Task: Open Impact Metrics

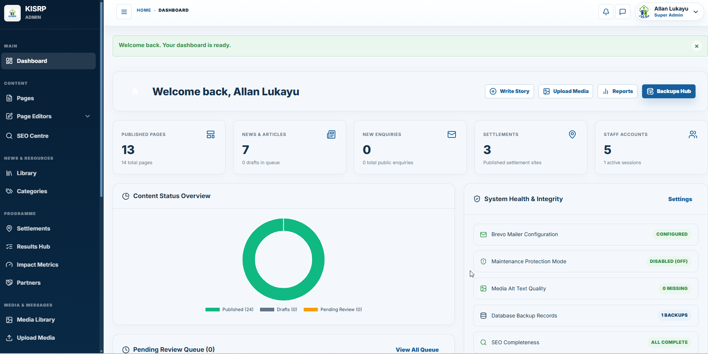Action: click(x=48, y=265)
